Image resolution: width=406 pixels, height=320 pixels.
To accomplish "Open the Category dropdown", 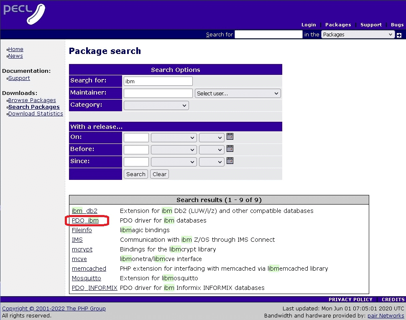I will (x=156, y=105).
